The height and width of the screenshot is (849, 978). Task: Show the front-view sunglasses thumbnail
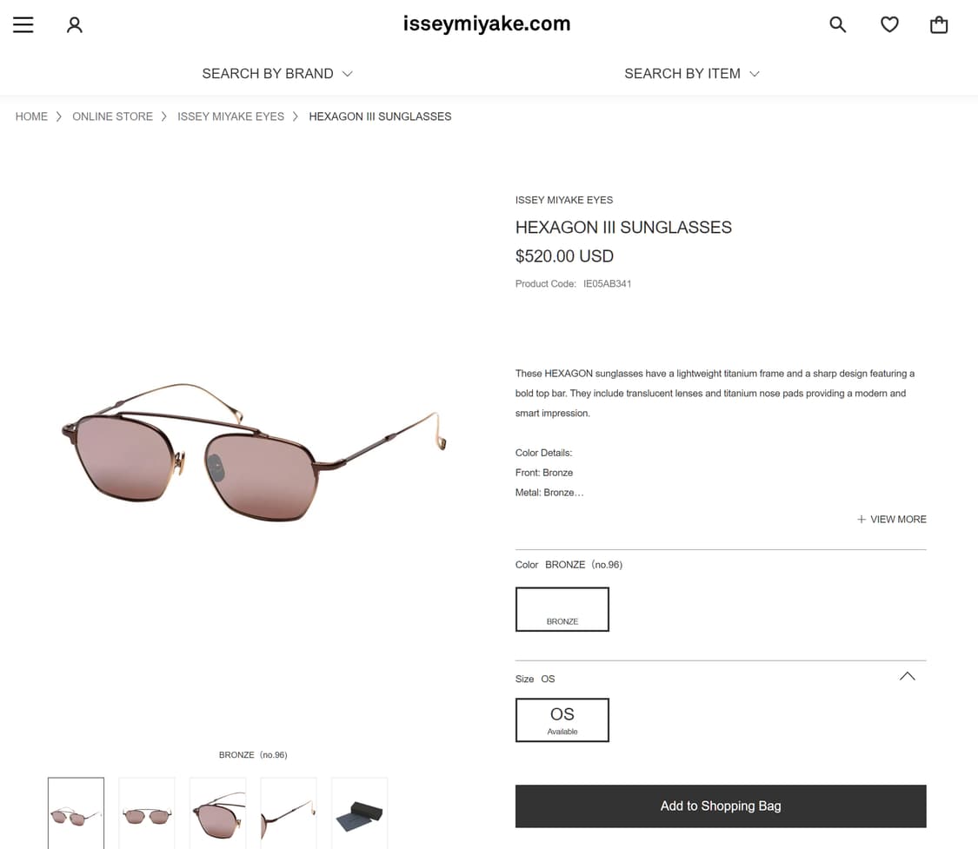[147, 813]
